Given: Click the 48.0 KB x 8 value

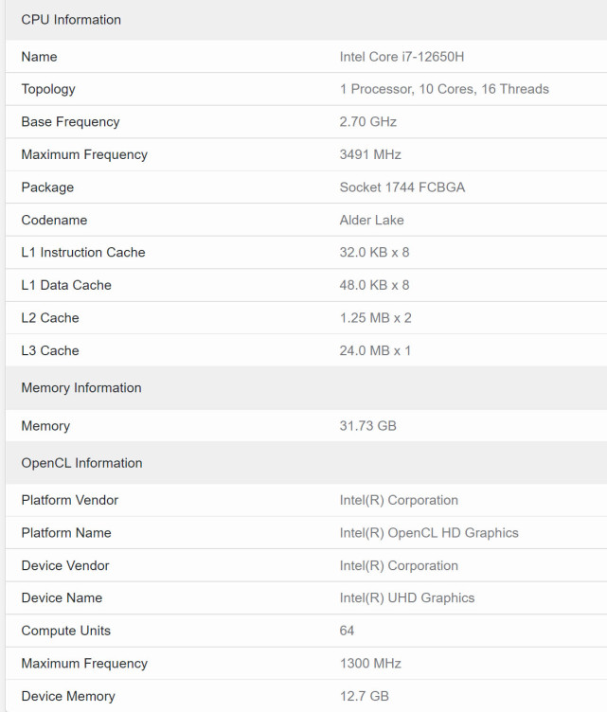Looking at the screenshot, I should point(374,285).
